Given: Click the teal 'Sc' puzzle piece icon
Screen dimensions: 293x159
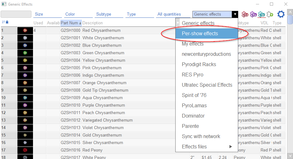Looking at the screenshot, I should click(x=262, y=14).
